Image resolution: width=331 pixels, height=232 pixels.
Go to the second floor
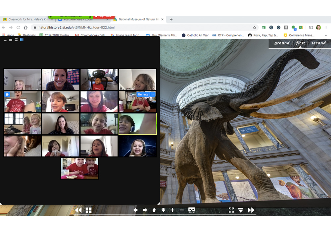click(318, 43)
